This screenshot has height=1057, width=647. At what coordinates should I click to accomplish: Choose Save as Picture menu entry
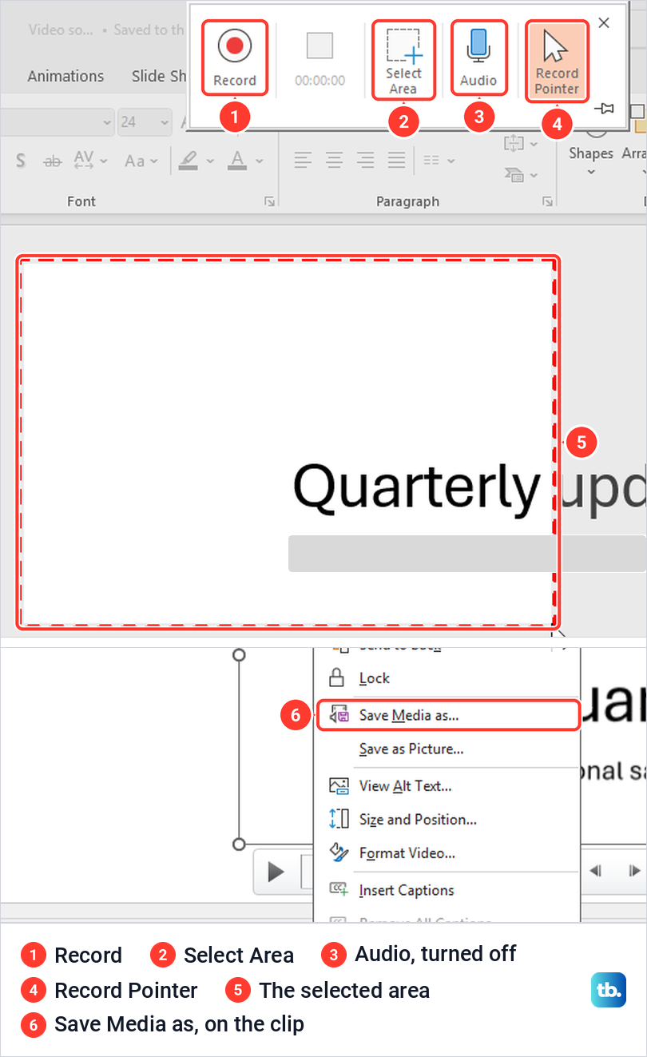[447, 749]
